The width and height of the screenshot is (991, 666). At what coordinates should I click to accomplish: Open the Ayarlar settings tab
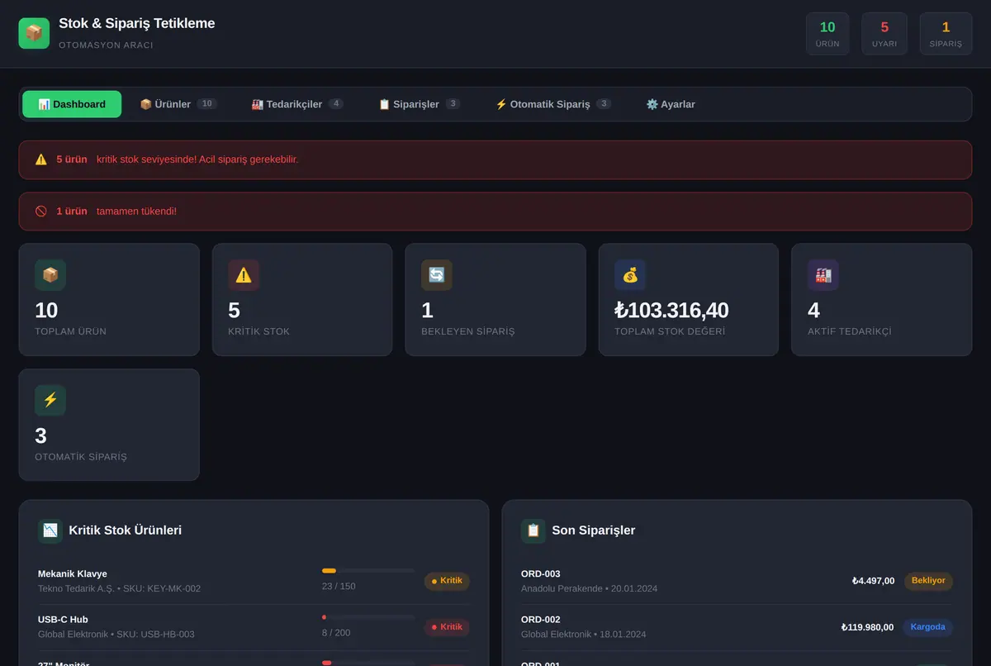tap(671, 104)
